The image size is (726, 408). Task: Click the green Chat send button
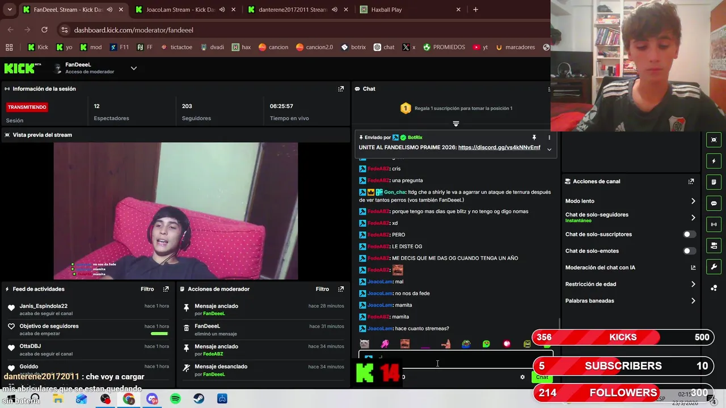[542, 377]
